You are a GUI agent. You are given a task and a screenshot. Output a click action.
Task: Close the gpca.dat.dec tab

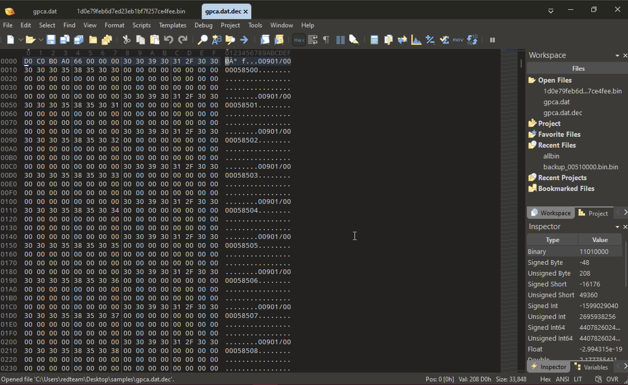pyautogui.click(x=246, y=12)
